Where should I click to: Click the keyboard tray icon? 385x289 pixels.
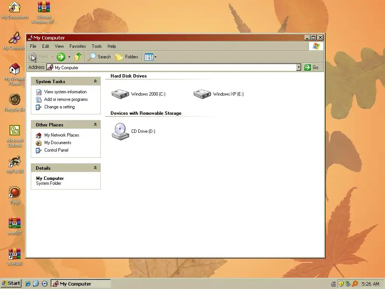click(333, 284)
